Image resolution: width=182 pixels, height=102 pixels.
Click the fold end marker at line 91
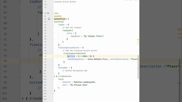coord(53,45)
